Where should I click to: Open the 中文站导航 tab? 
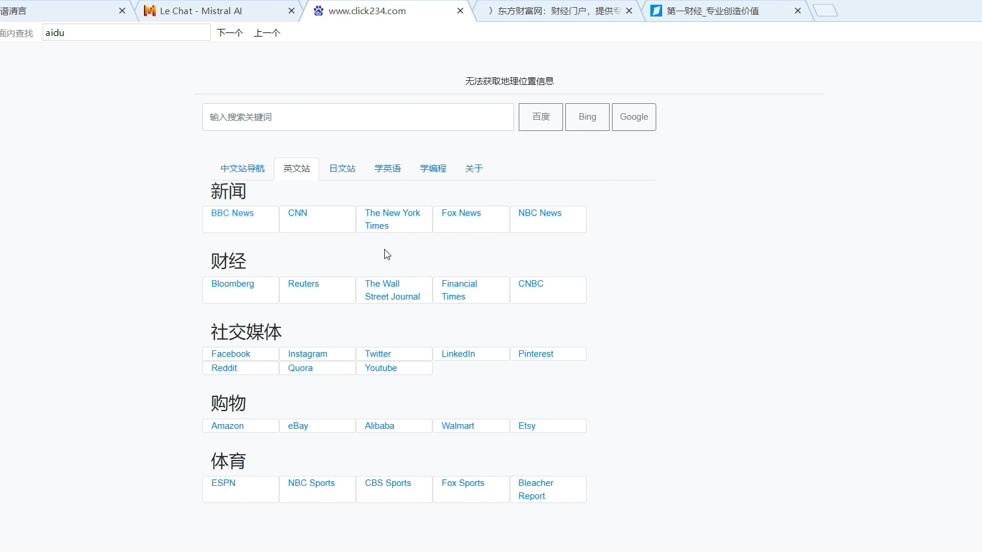[243, 169]
